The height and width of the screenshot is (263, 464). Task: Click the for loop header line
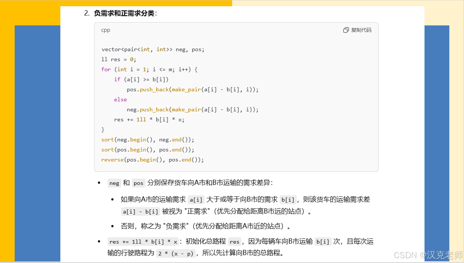coord(149,69)
